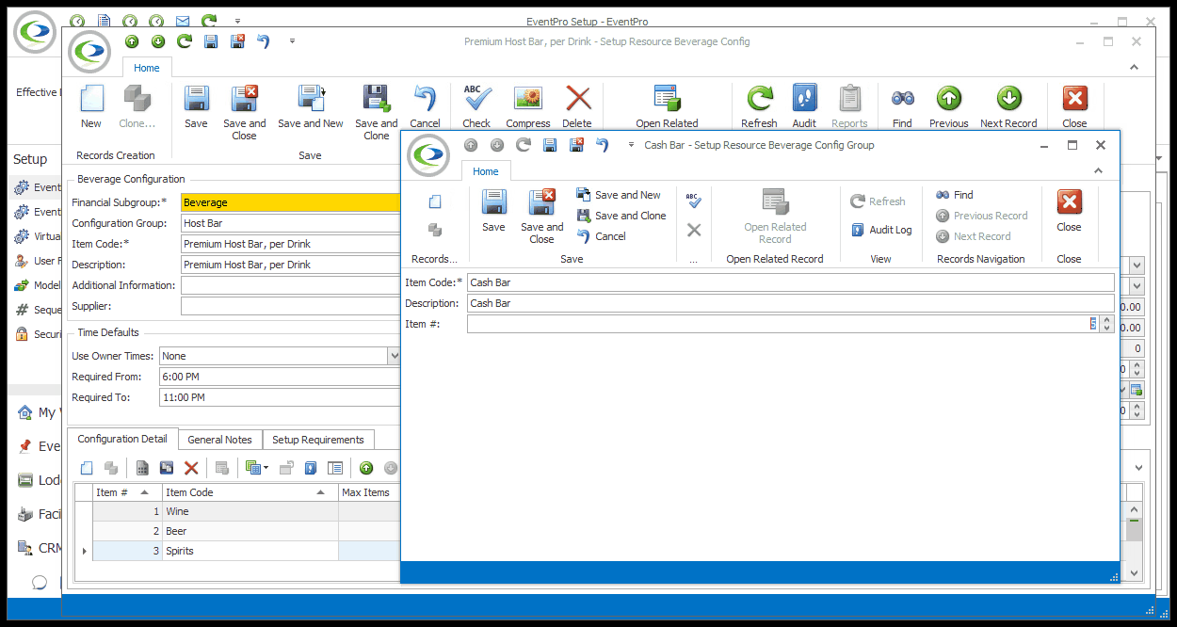Click the new item icon in grid toolbar
Image resolution: width=1177 pixels, height=627 pixels.
[x=87, y=468]
